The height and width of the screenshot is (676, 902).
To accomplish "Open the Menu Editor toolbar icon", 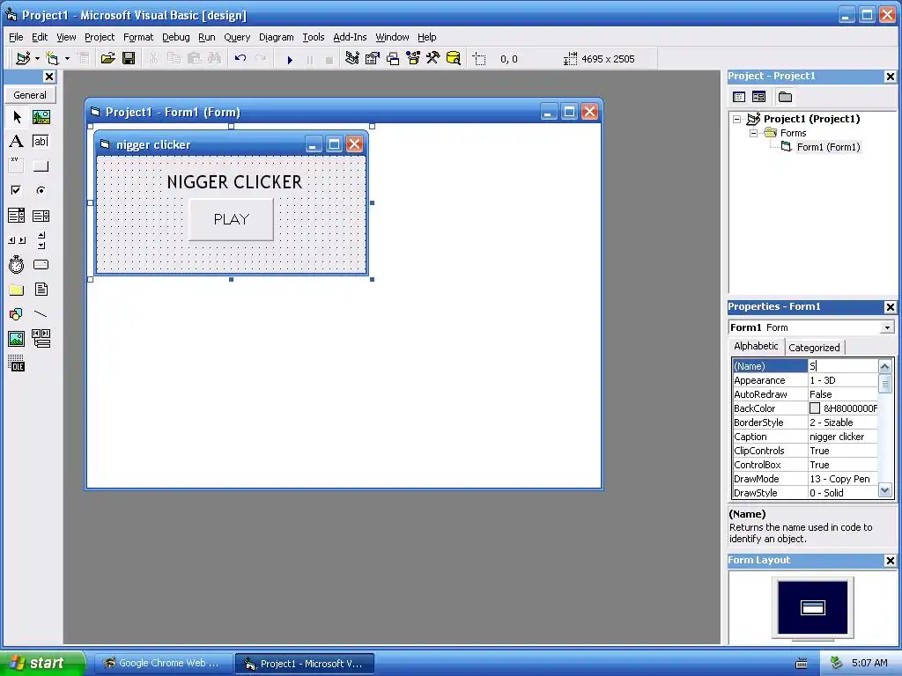I will 84,58.
